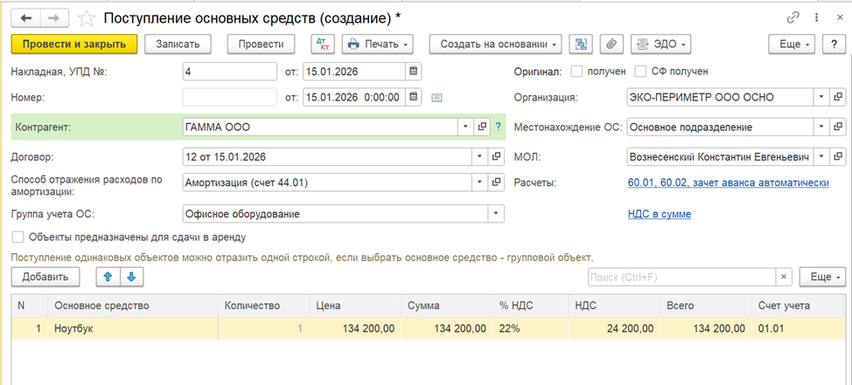Focus the Накладная, УПД № field
Screen dimensions: 852x385
tap(230, 71)
